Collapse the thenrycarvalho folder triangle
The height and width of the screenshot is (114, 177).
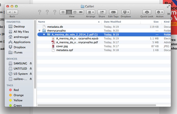[39, 31]
